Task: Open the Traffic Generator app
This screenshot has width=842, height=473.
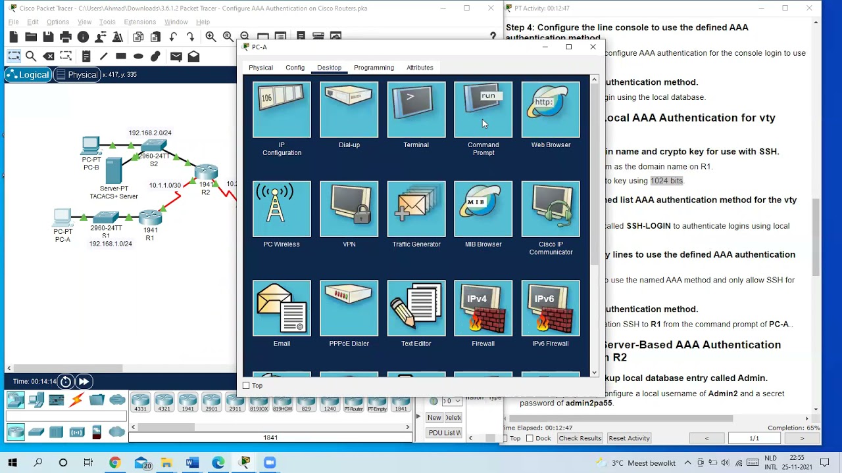Action: point(416,209)
